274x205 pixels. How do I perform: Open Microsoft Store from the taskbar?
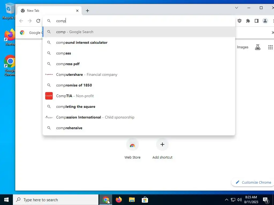145,200
